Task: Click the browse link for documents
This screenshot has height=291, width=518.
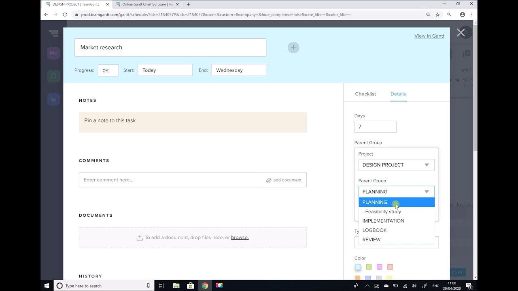Action: click(x=240, y=238)
